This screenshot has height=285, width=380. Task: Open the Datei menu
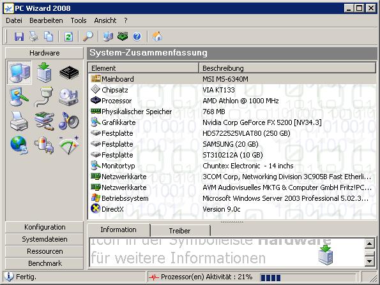(14, 20)
